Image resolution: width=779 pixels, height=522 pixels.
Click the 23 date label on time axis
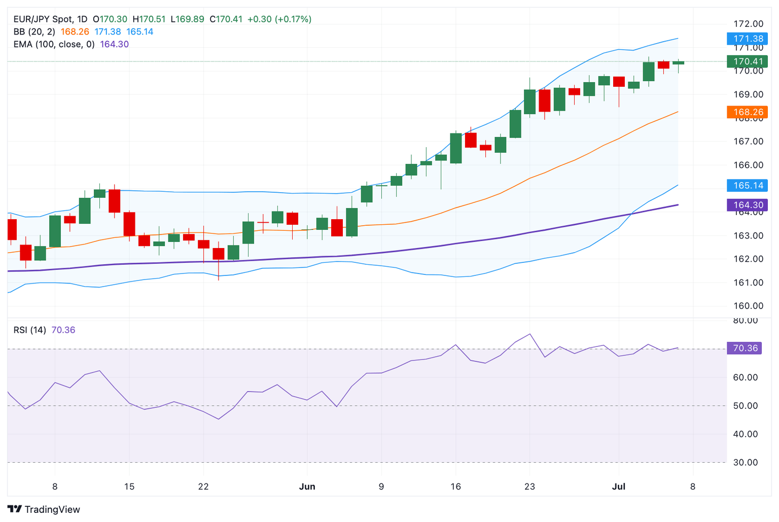[529, 486]
